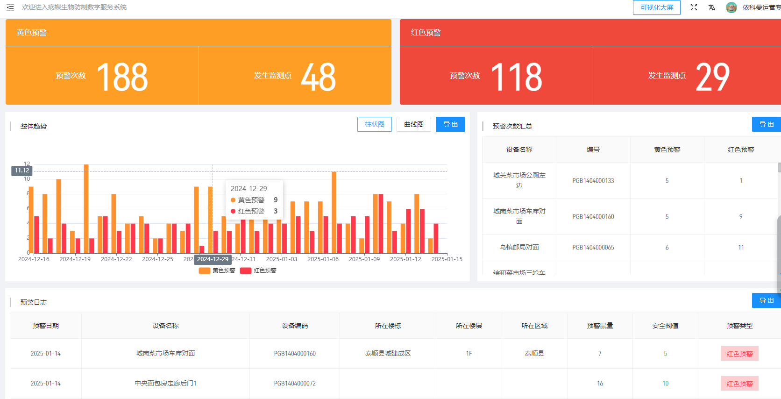
Task: Toggle 红色预警 legend series in chart
Action: [x=258, y=271]
